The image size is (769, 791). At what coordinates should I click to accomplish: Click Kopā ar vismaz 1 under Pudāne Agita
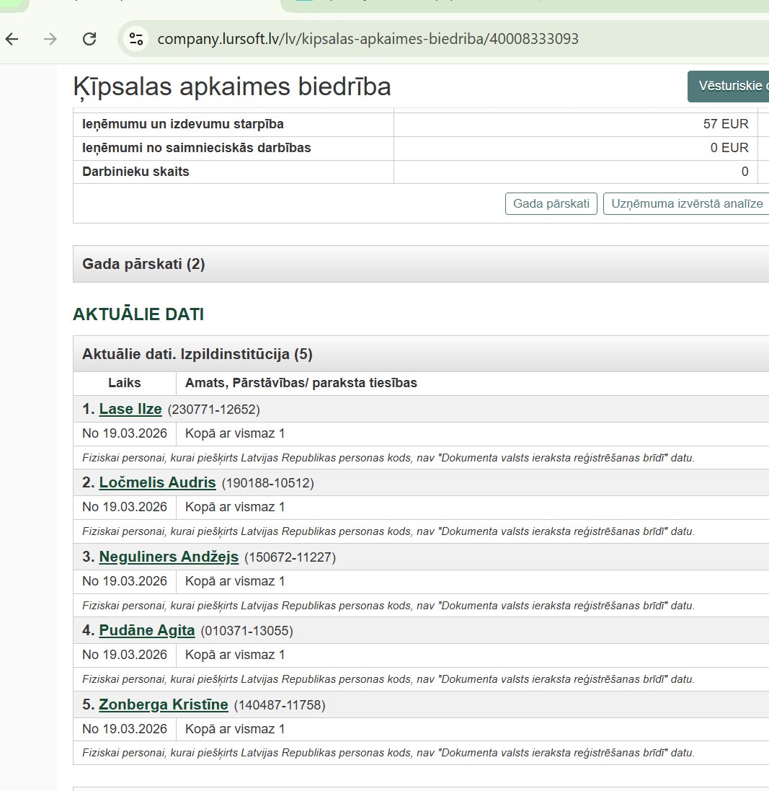(x=235, y=655)
